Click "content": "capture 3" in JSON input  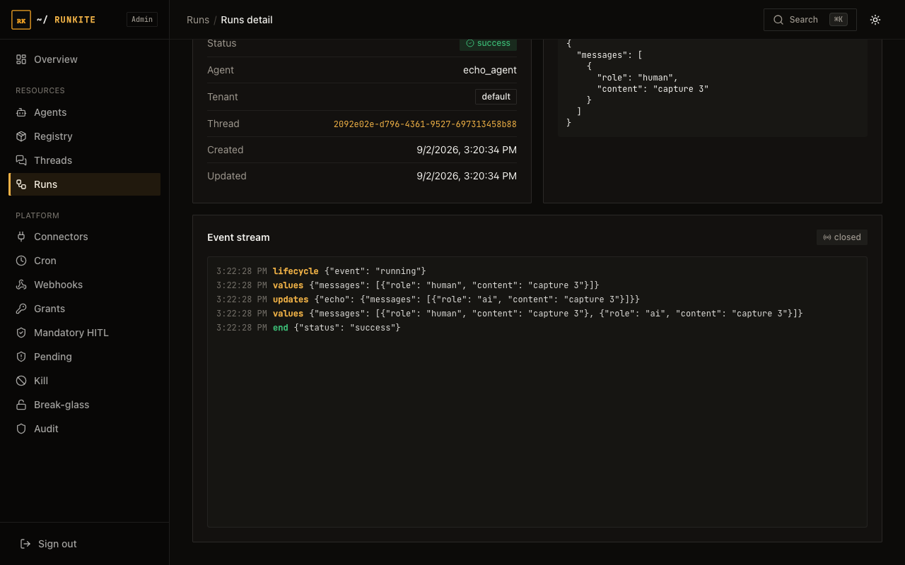pyautogui.click(x=653, y=89)
